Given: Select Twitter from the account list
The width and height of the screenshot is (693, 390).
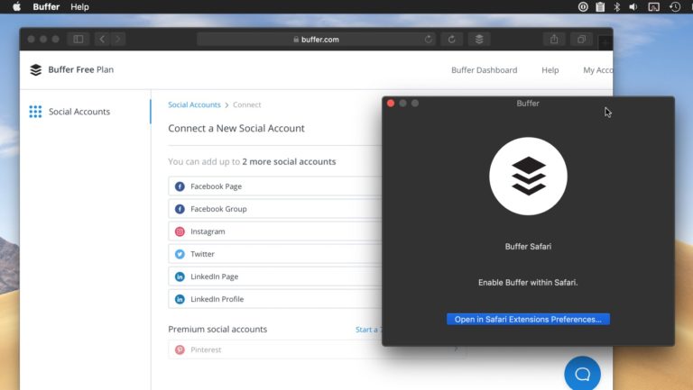Looking at the screenshot, I should (202, 254).
